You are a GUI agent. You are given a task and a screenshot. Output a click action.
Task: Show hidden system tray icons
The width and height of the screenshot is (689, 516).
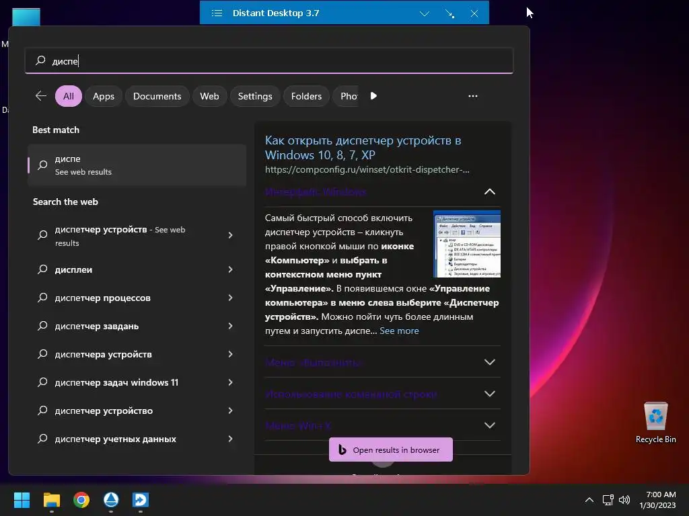[589, 500]
